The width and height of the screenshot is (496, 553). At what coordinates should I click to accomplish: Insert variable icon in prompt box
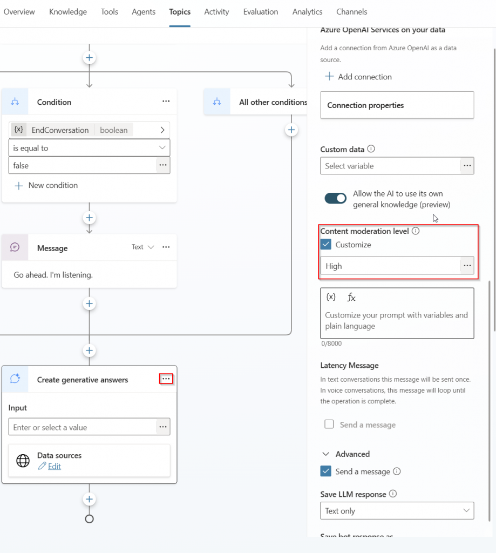coord(331,297)
